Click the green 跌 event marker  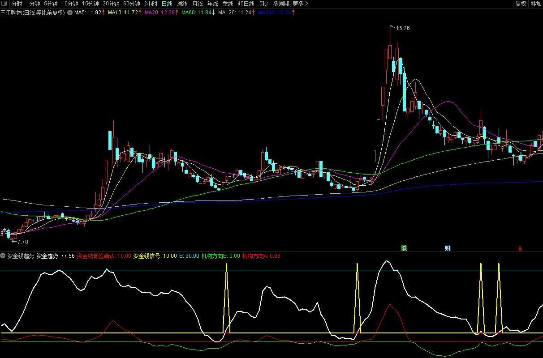coord(404,248)
